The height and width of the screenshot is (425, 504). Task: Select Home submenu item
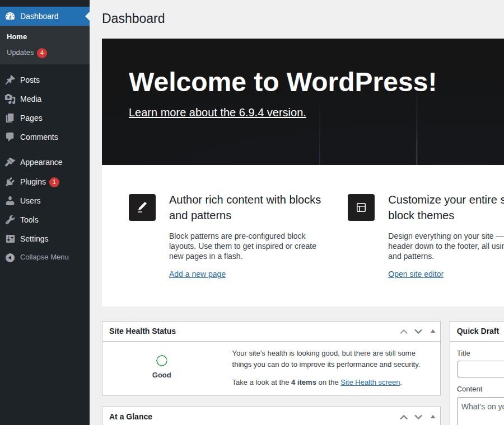[17, 36]
